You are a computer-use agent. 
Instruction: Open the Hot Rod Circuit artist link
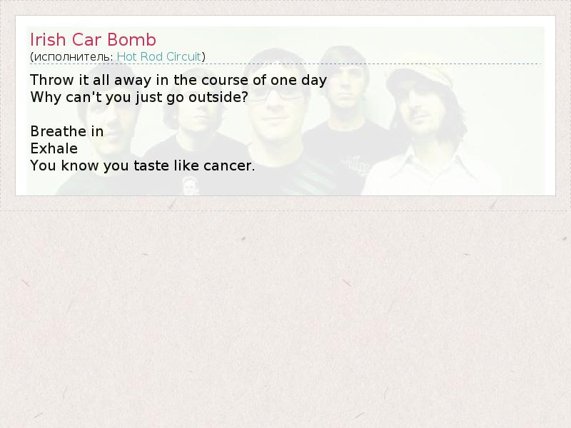(158, 57)
